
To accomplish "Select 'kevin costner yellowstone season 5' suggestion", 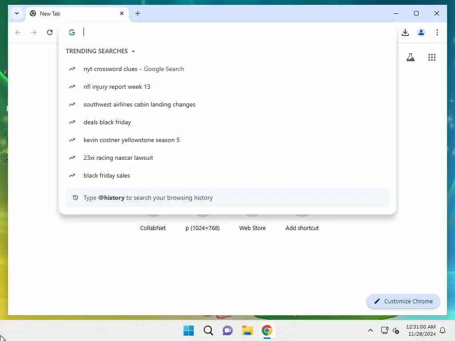I will [227, 140].
